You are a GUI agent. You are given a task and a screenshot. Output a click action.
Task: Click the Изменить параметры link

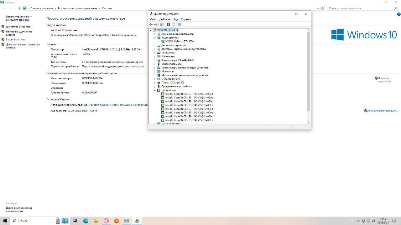coord(384,80)
